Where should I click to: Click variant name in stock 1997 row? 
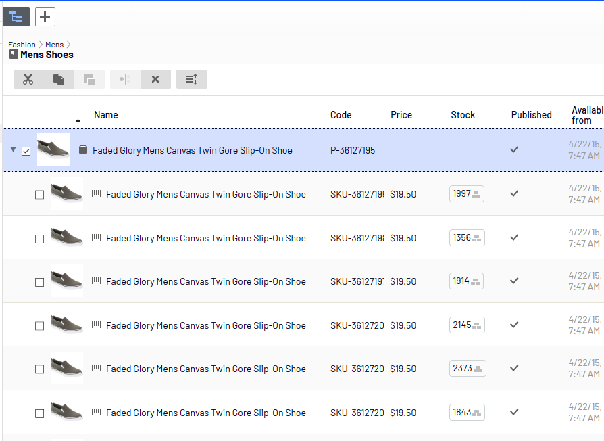[206, 194]
